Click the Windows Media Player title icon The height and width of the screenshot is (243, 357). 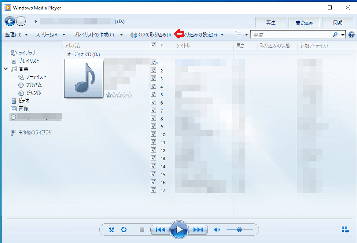point(8,8)
